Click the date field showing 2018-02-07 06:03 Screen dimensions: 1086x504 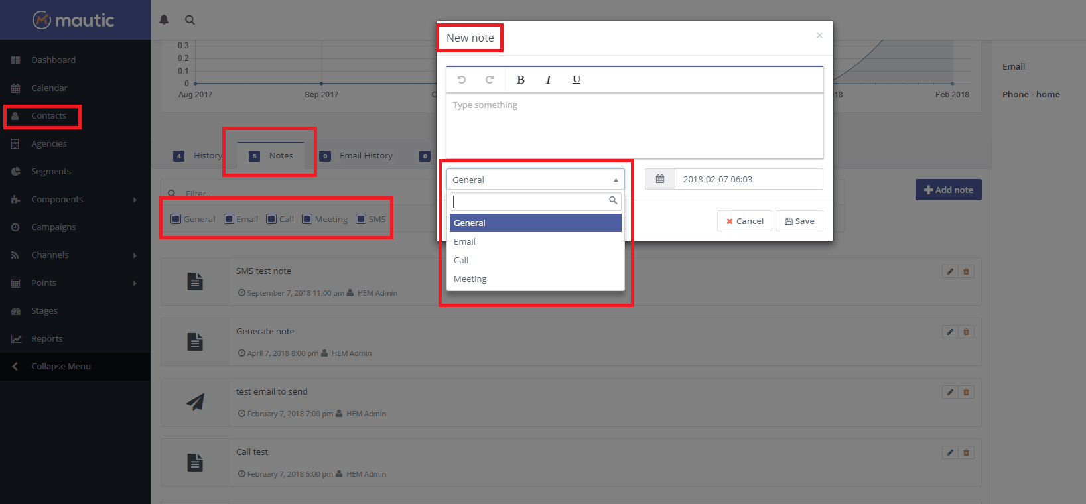tap(748, 179)
